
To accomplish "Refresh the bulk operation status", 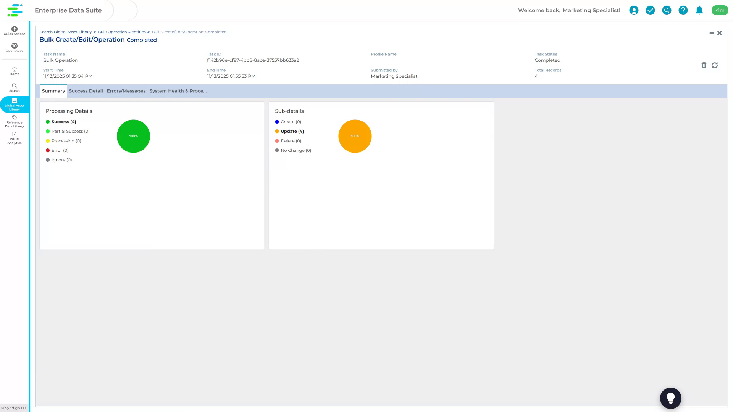I will coord(715,65).
